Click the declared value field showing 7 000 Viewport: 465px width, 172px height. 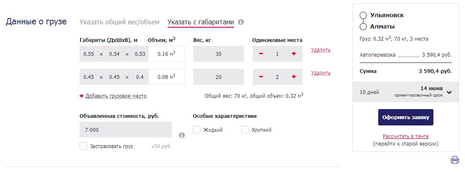pos(126,130)
